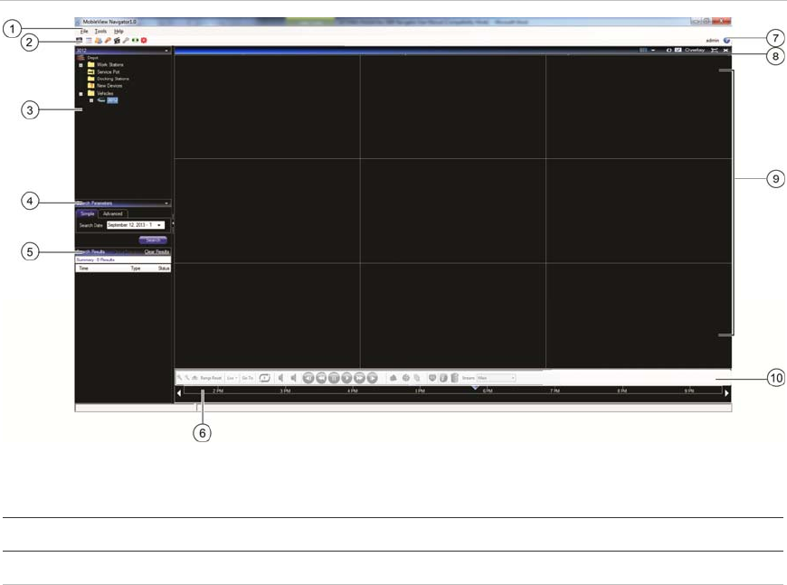Screen dimensions: 787x585
Task: Collapse the Search Parameters panel arrow
Action: point(166,203)
